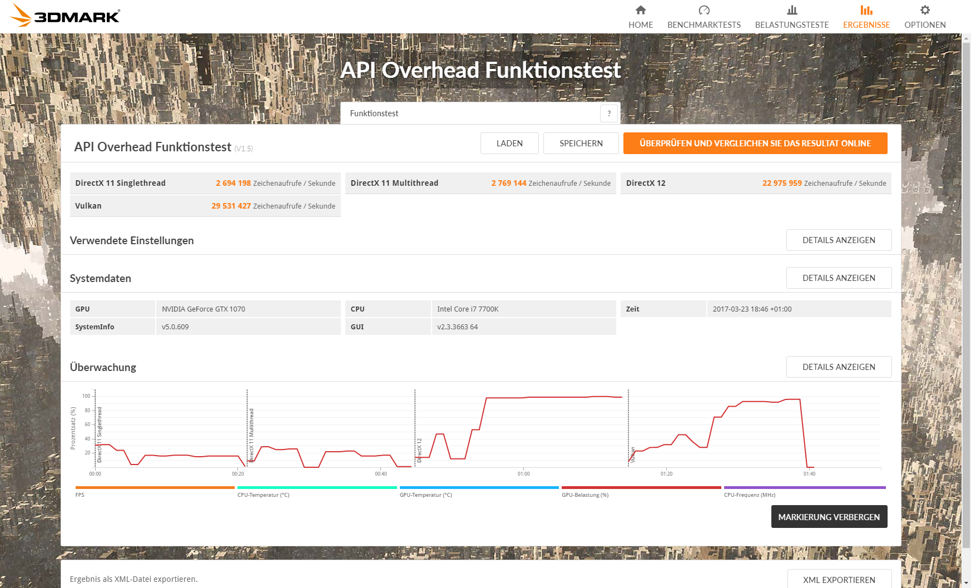Click the version label (V1.5)
The image size is (971, 588).
244,149
